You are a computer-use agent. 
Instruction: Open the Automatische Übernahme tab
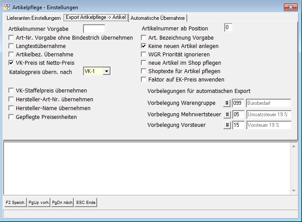[158, 18]
